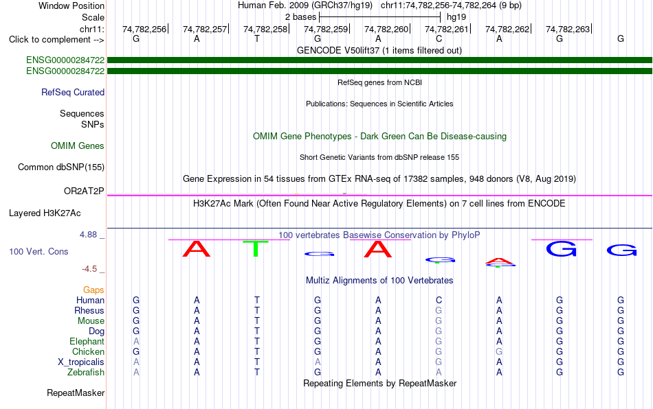Click the Dog species row label

pyautogui.click(x=97, y=331)
